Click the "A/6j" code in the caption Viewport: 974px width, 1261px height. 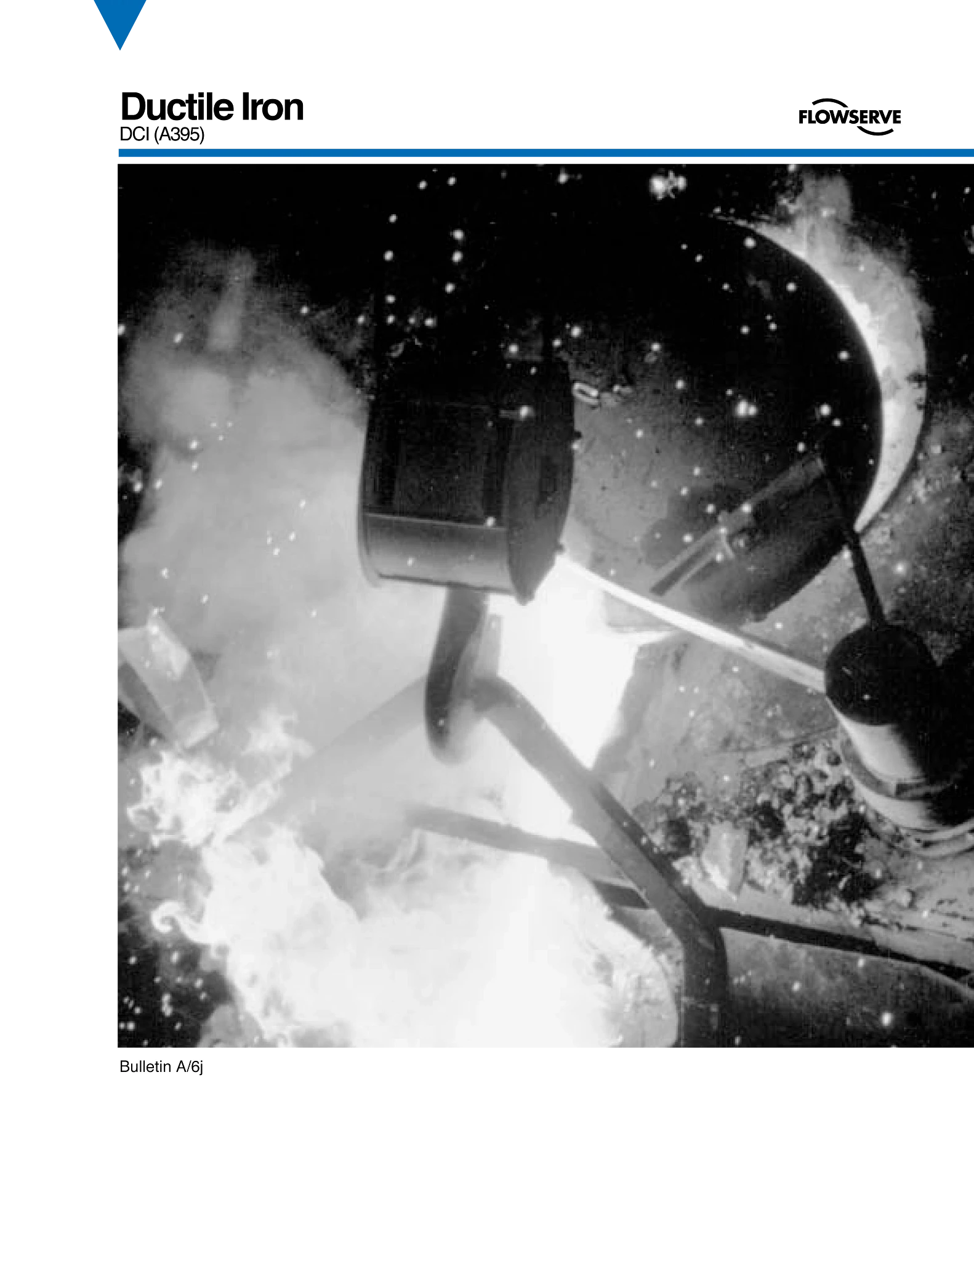click(x=188, y=1067)
